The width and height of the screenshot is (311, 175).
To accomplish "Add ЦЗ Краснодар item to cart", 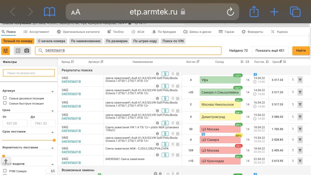I will pos(300,161).
